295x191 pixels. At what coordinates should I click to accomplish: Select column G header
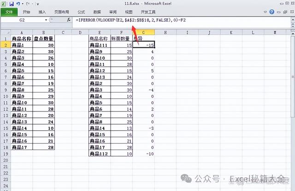(x=143, y=33)
